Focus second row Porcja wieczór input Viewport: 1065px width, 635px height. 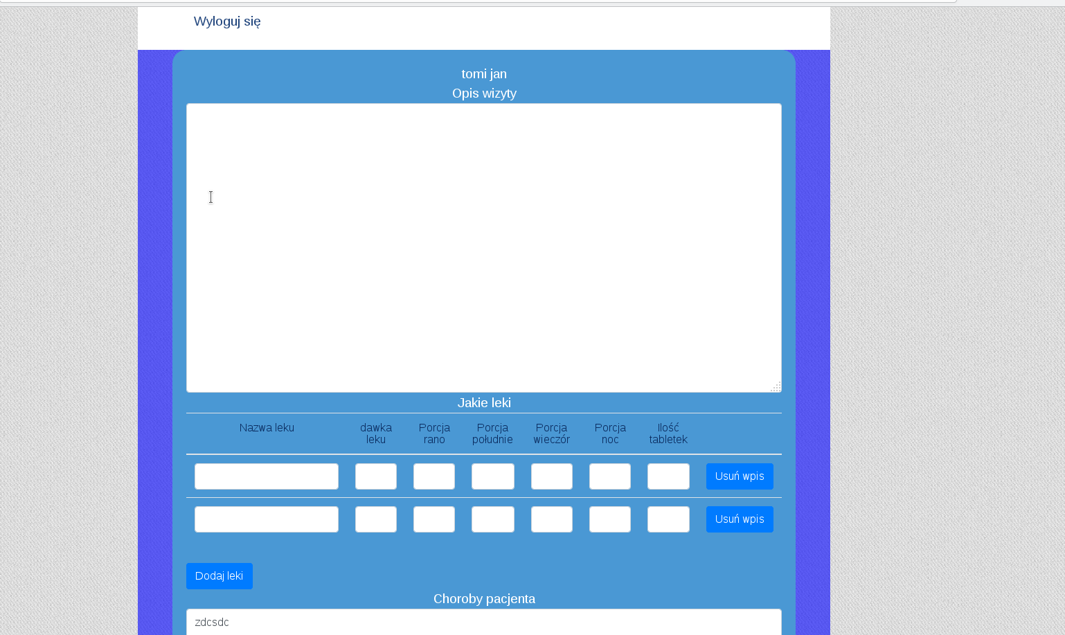pos(551,519)
